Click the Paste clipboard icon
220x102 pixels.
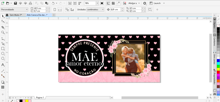pos(47,3)
